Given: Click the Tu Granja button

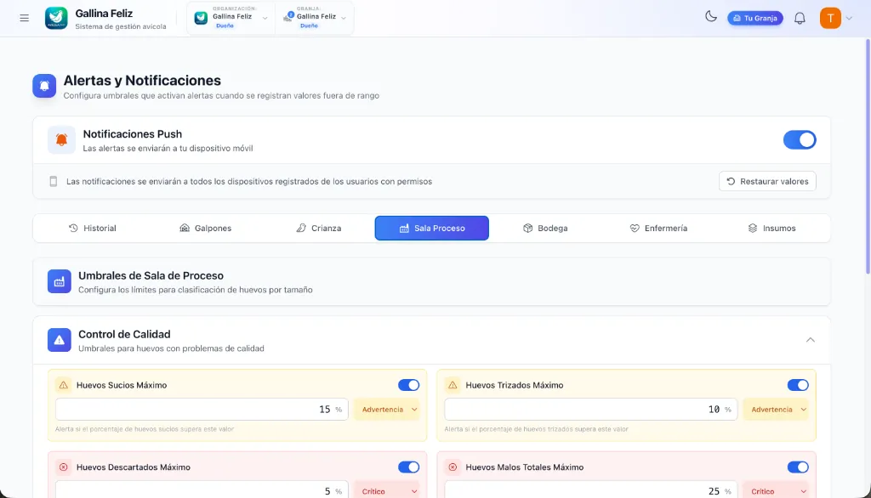Looking at the screenshot, I should point(755,19).
